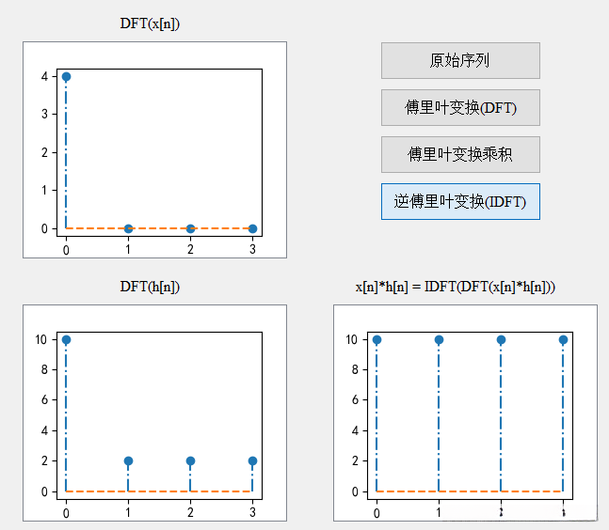Select the n=1 data point in DFT(x[n]) plot

(x=128, y=228)
